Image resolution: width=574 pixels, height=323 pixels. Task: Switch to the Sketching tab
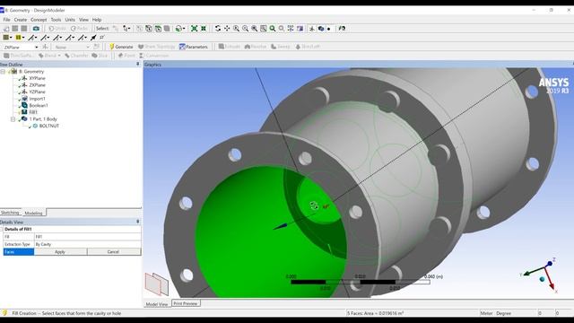(10, 213)
